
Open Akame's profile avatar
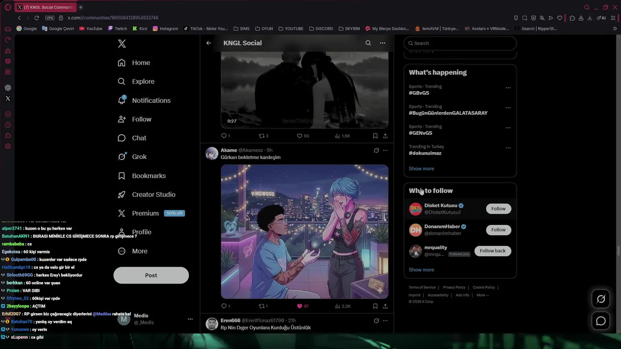tap(212, 154)
